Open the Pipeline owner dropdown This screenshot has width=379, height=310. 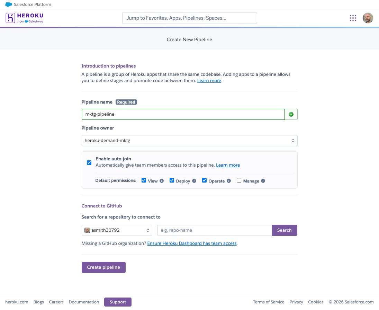(190, 141)
